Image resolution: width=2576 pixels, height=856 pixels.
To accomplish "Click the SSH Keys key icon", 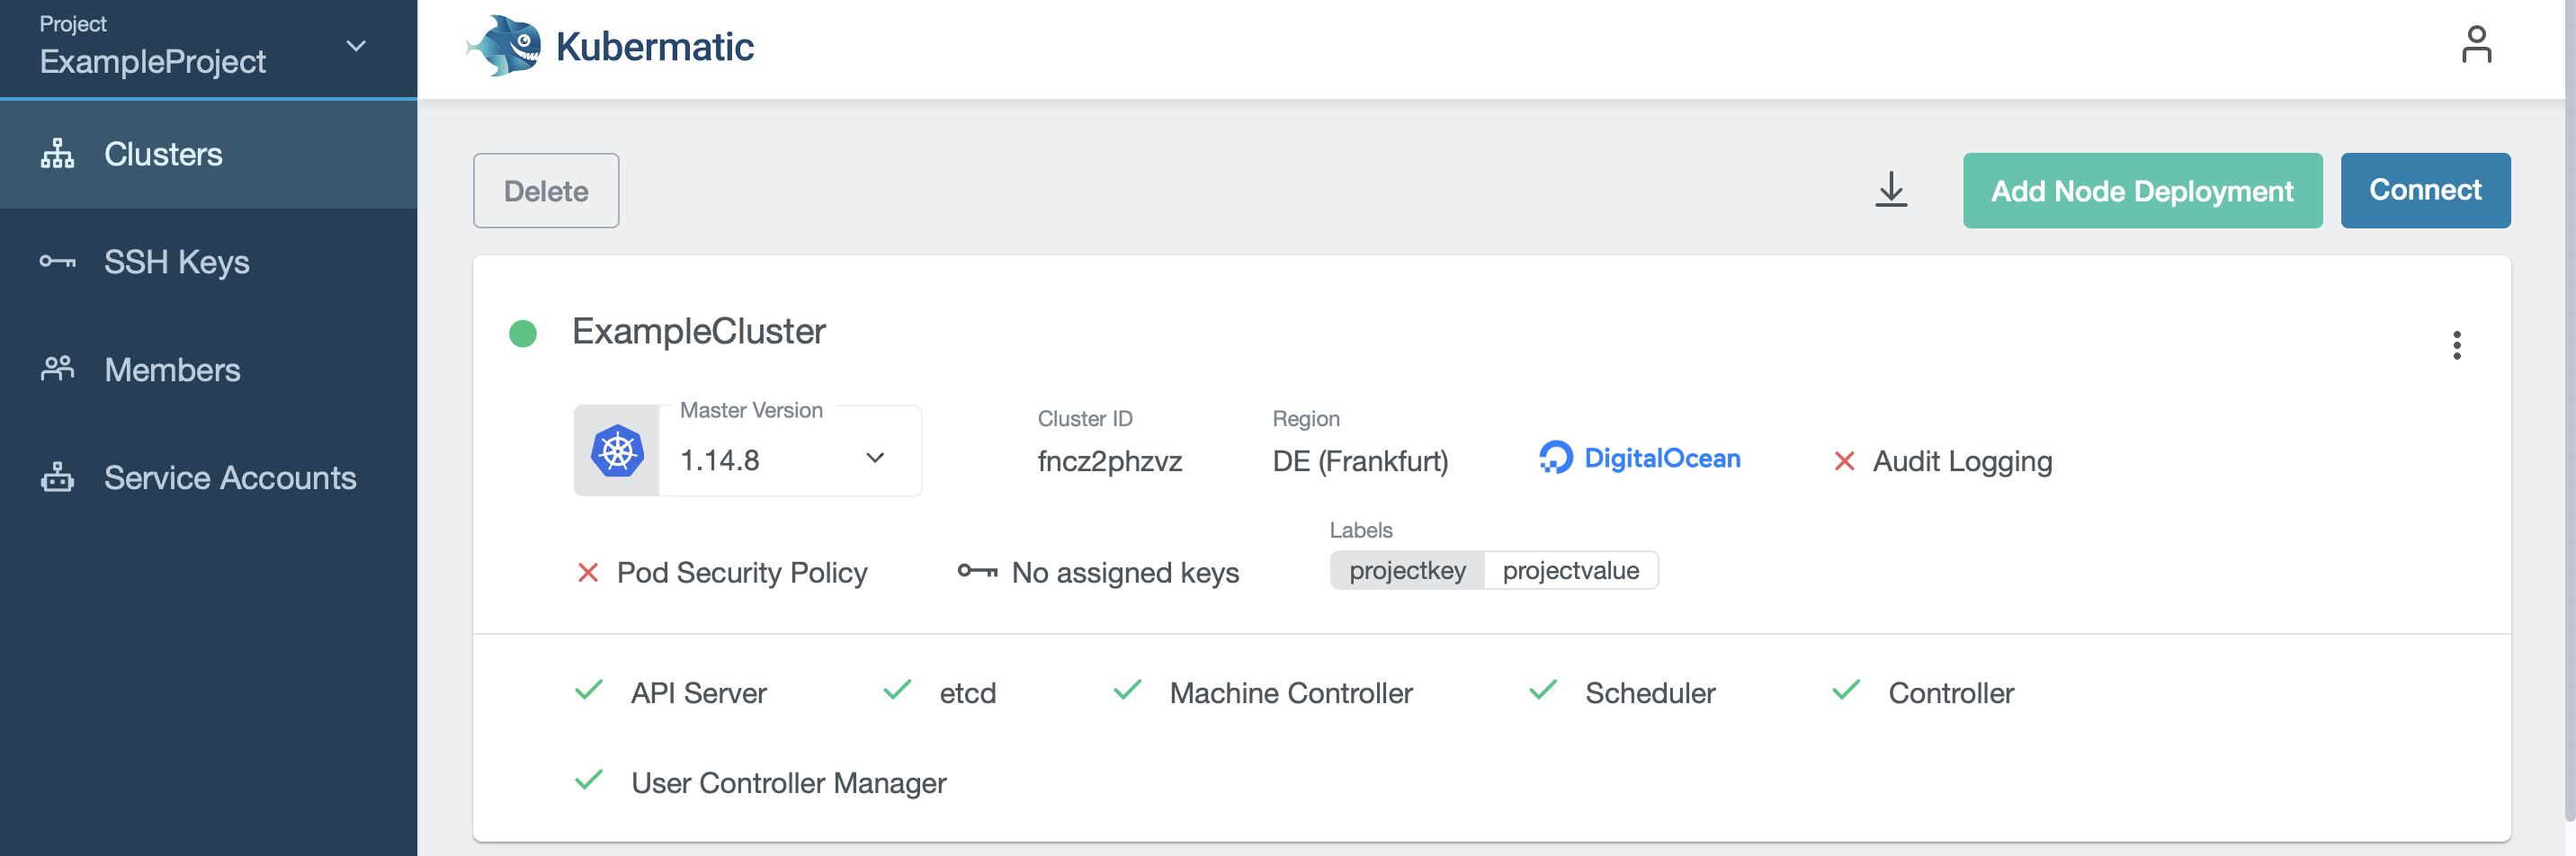I will 57,262.
